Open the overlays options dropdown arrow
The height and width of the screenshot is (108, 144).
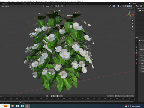point(120,6)
